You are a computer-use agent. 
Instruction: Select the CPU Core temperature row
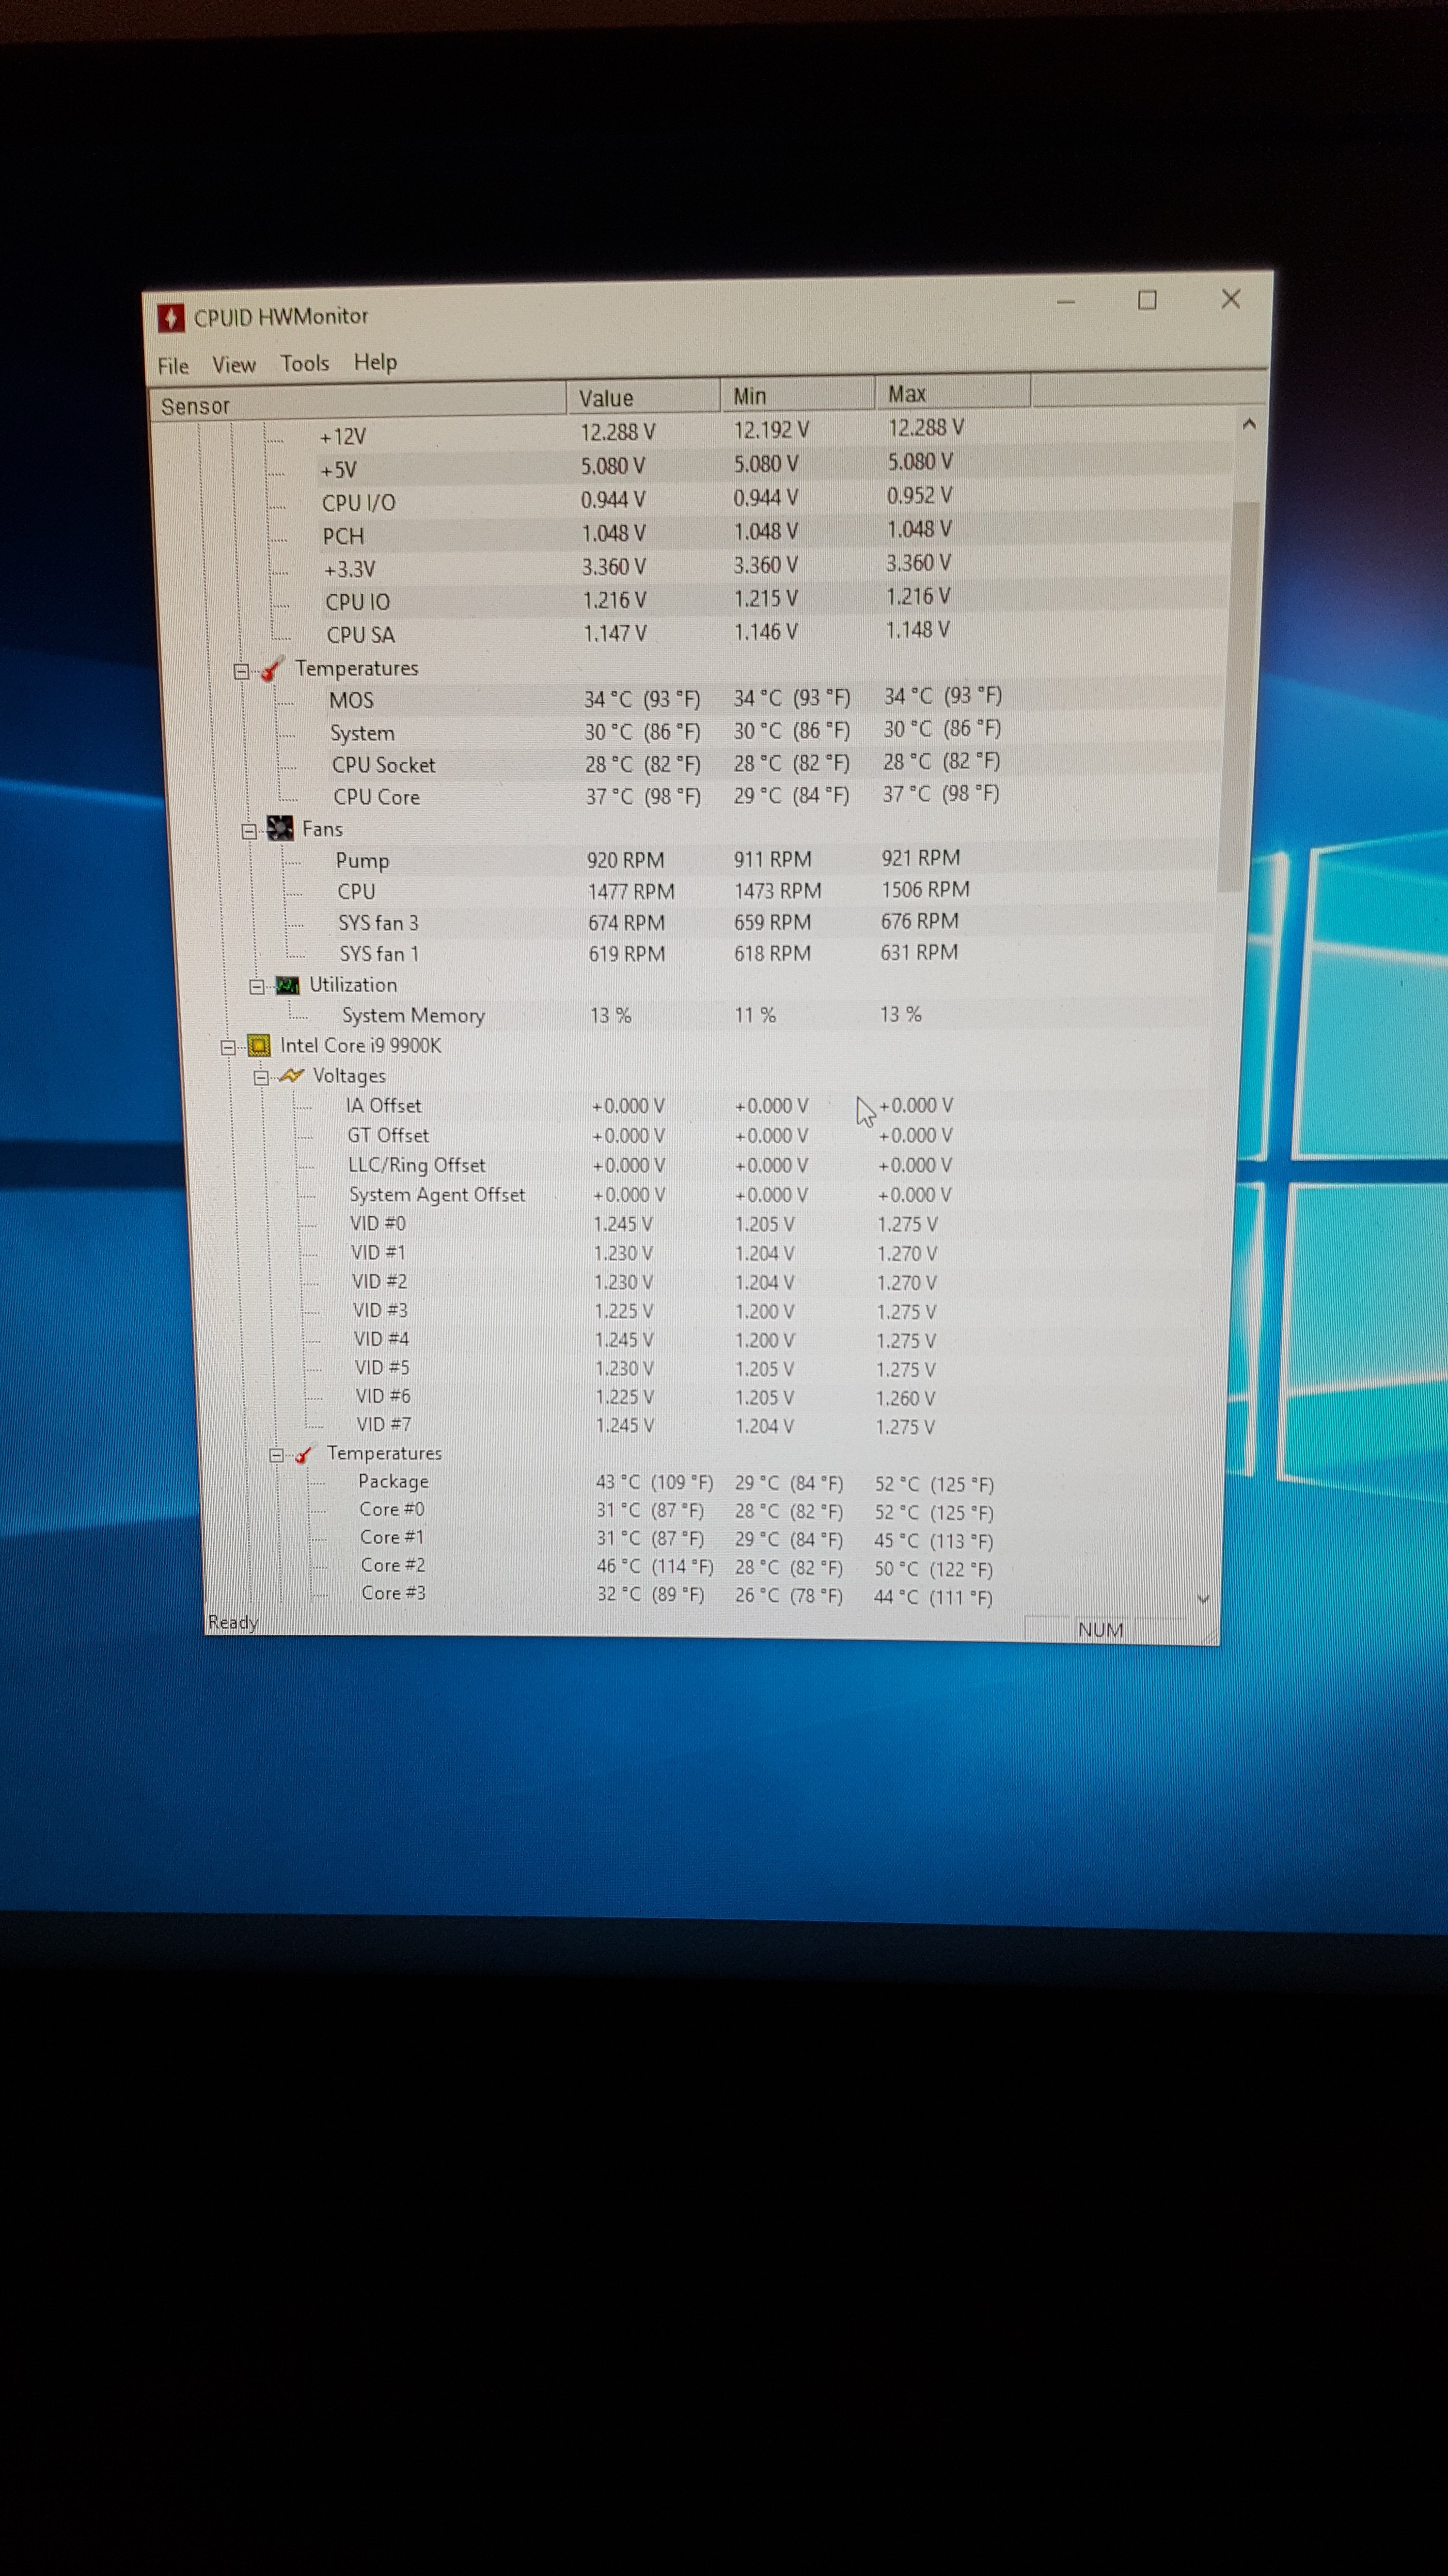[x=377, y=797]
